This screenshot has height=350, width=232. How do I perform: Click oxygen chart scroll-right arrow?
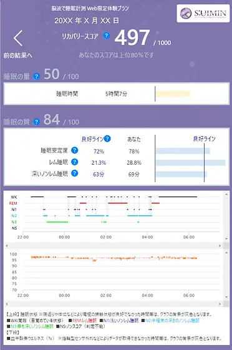(x=220, y=304)
